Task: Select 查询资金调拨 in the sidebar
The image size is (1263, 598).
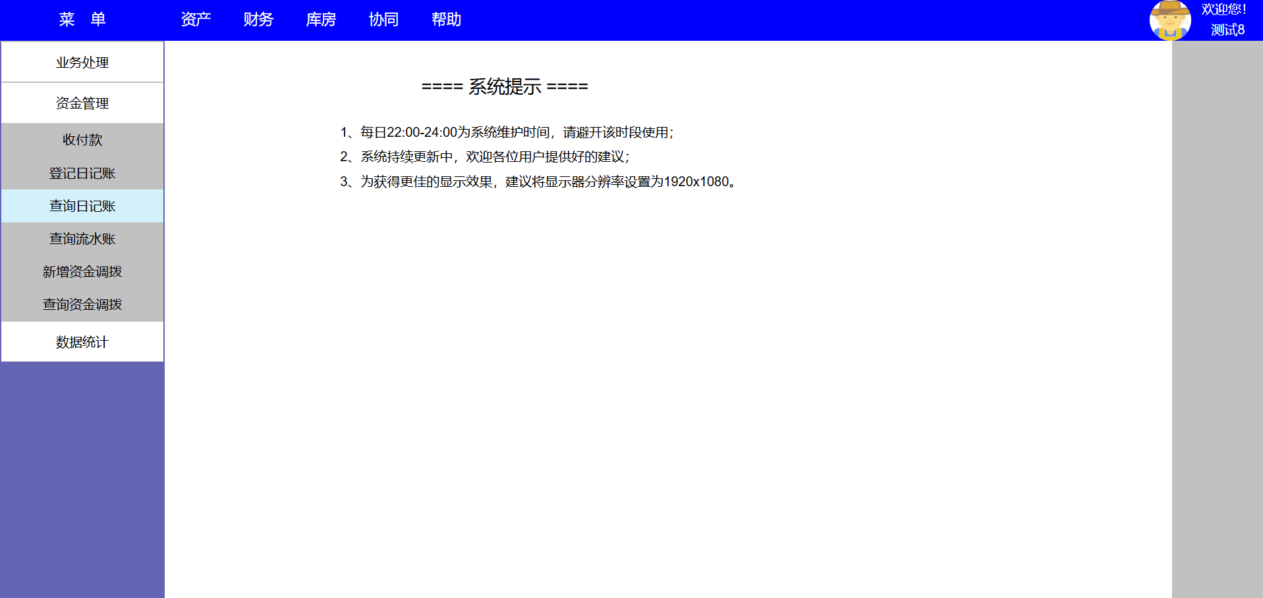Action: point(82,305)
